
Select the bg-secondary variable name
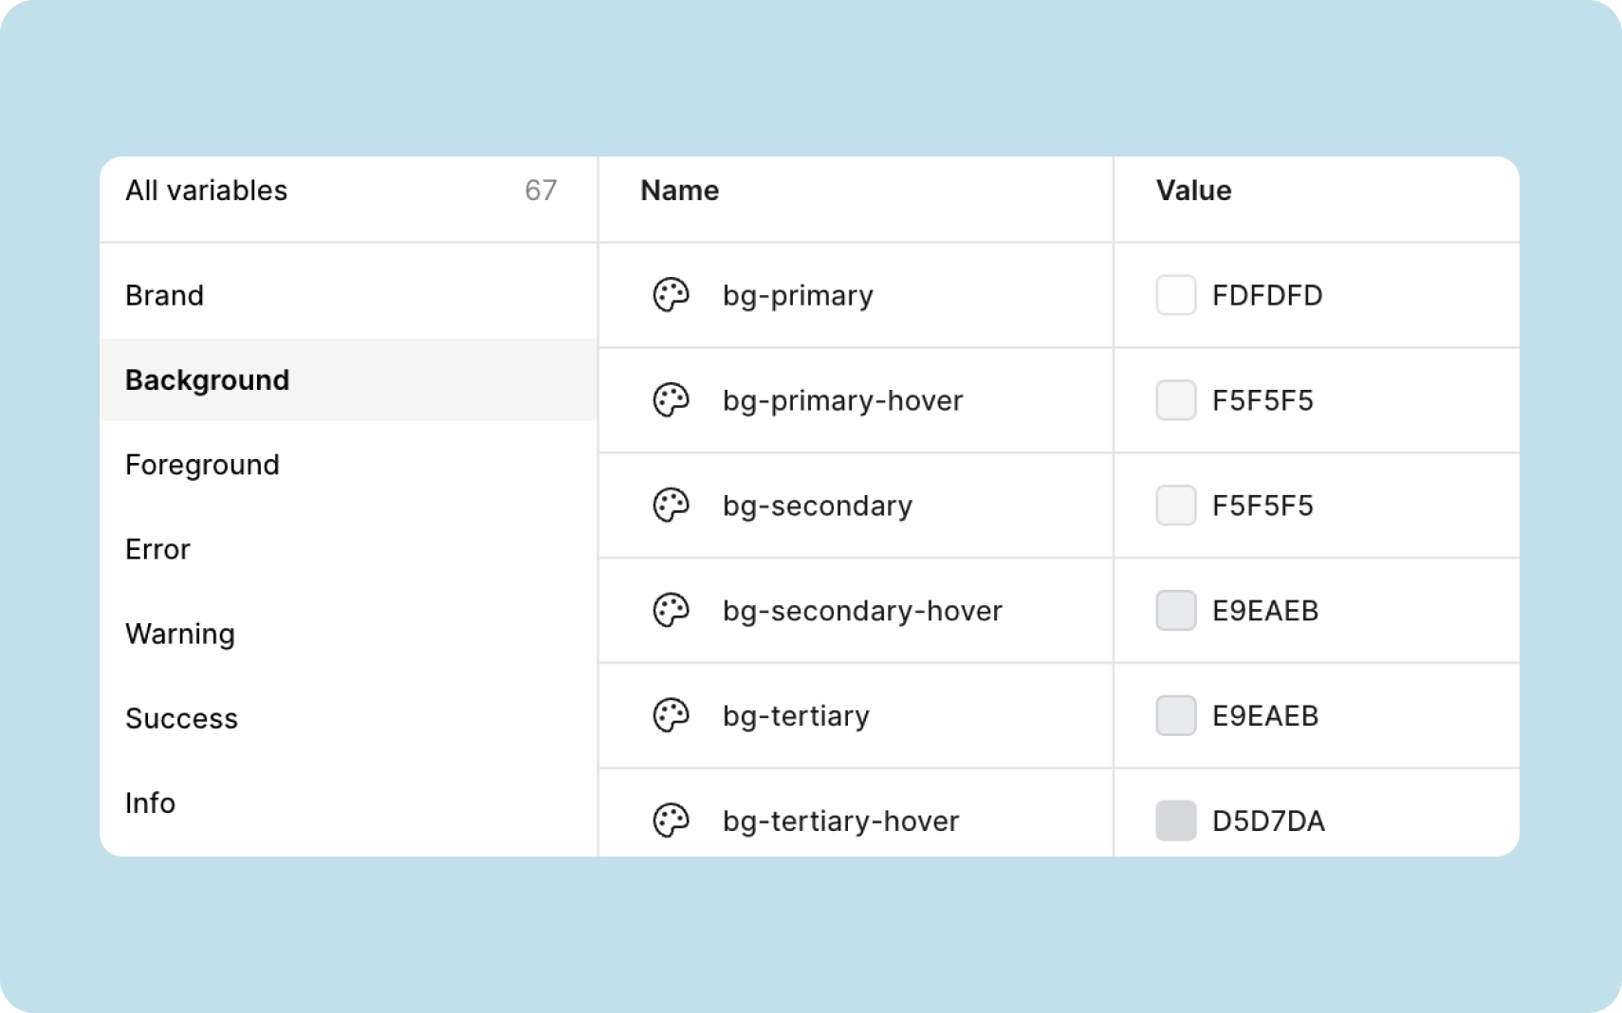click(x=818, y=506)
